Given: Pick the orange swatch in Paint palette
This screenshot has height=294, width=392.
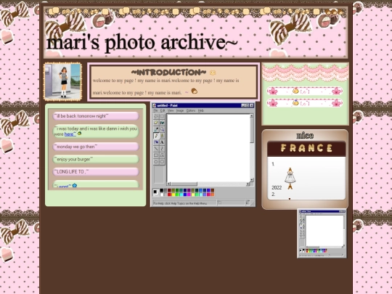Looking at the screenshot, I should click(x=213, y=195).
